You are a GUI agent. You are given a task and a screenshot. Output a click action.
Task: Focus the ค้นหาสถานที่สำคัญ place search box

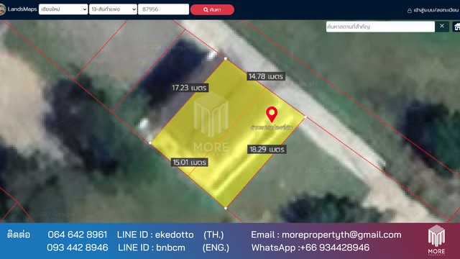click(380, 27)
